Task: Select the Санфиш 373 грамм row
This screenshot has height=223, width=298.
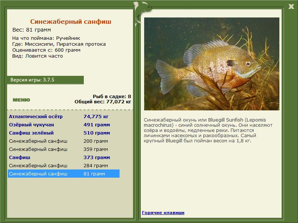Action: [x=64, y=157]
